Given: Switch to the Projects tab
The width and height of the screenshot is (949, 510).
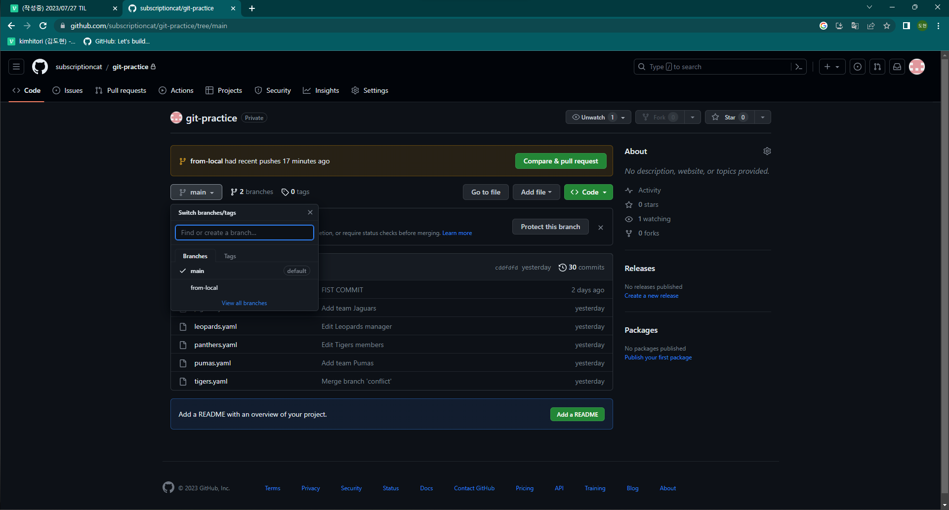Looking at the screenshot, I should pyautogui.click(x=224, y=90).
